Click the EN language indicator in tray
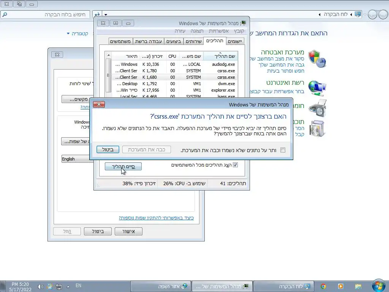 coord(78,286)
